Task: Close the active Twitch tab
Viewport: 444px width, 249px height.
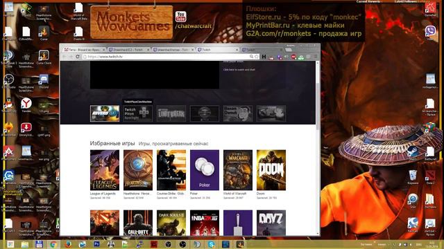Action: (x=237, y=50)
